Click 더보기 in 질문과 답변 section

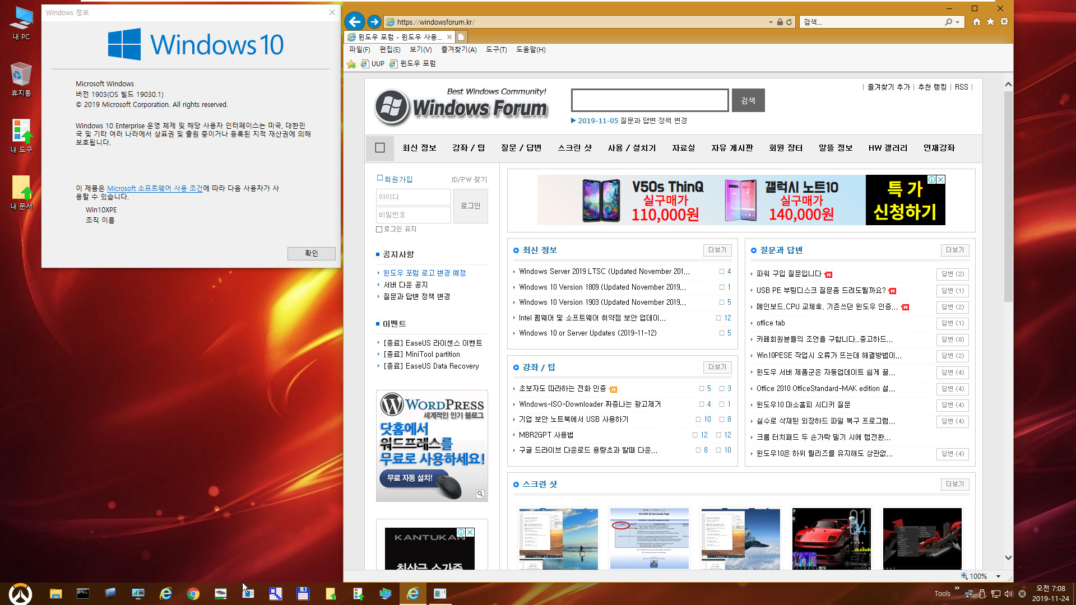click(x=955, y=250)
